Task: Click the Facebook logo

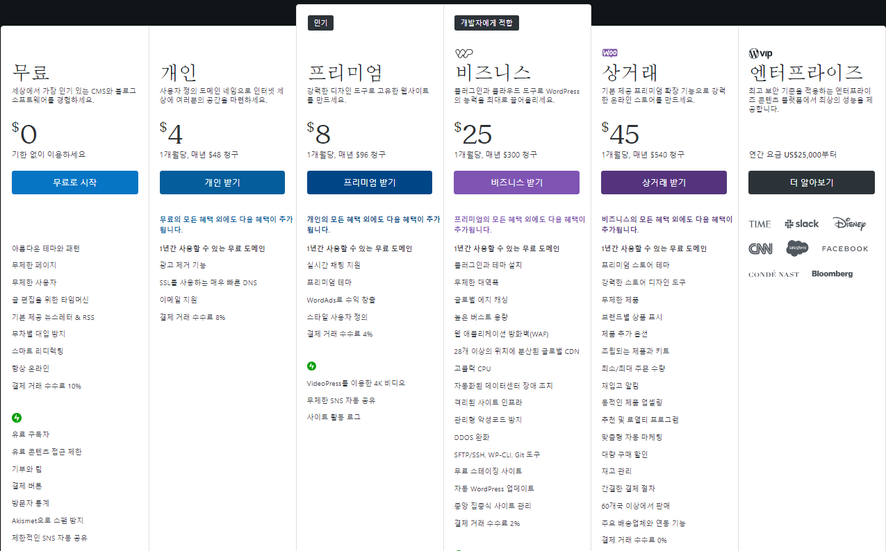Action: [x=844, y=248]
